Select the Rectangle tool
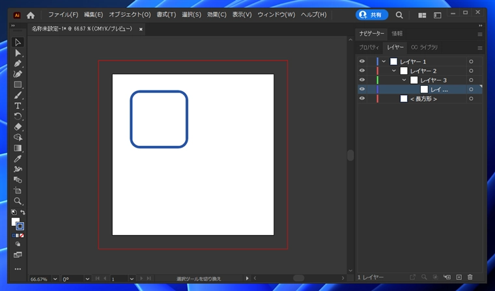495x291 pixels. coord(18,85)
